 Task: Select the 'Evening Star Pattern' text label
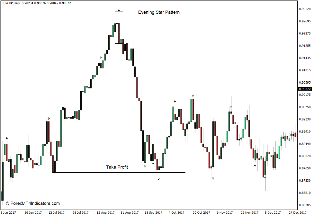[159, 12]
